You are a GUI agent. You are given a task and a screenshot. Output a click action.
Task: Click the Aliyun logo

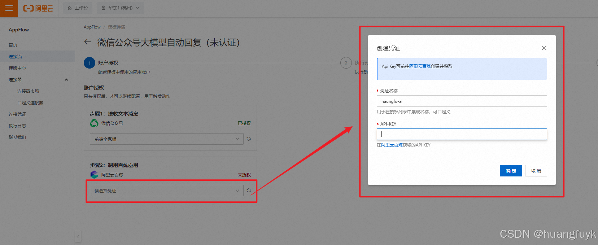38,8
